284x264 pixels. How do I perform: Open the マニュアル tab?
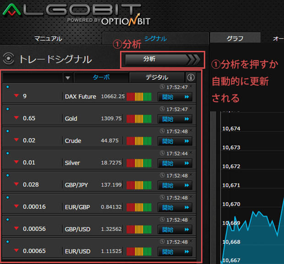click(x=48, y=38)
